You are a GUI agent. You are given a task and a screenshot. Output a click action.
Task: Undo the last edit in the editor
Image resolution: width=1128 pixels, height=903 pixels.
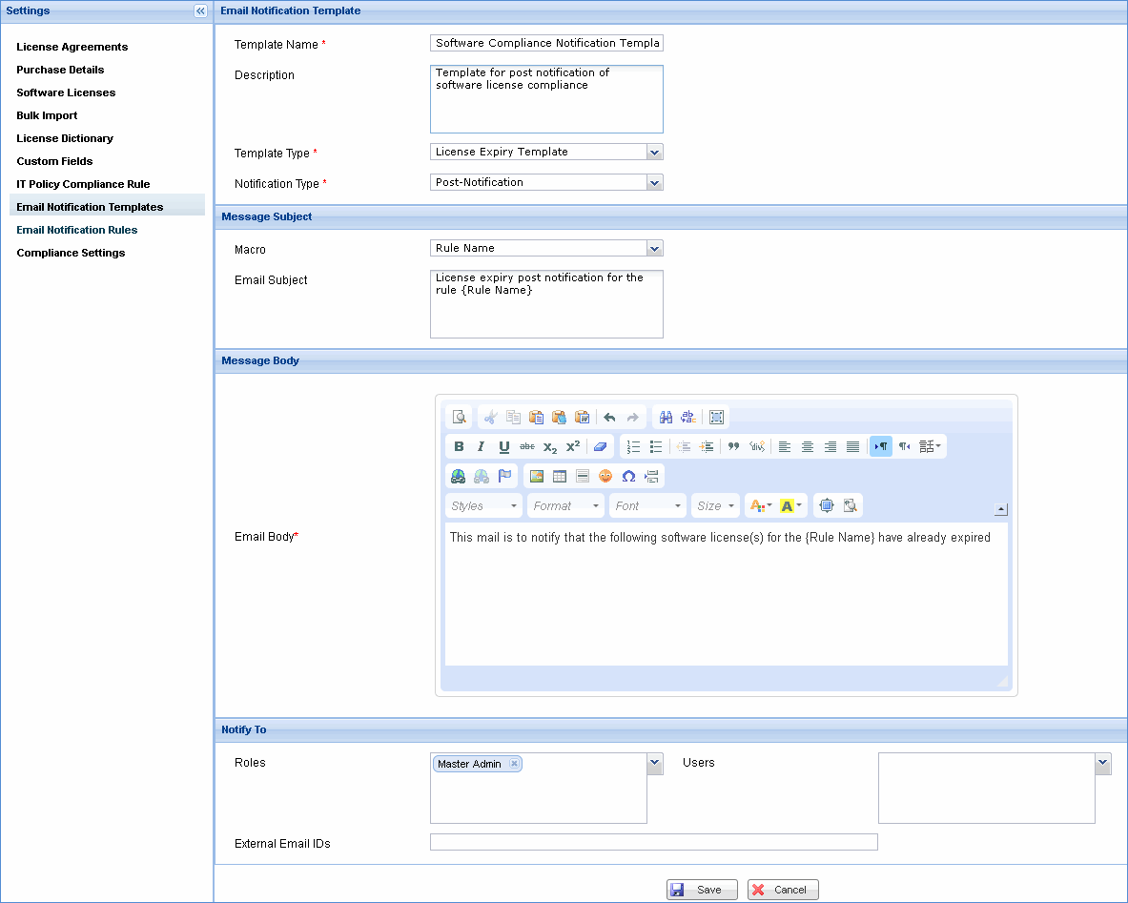click(x=607, y=417)
